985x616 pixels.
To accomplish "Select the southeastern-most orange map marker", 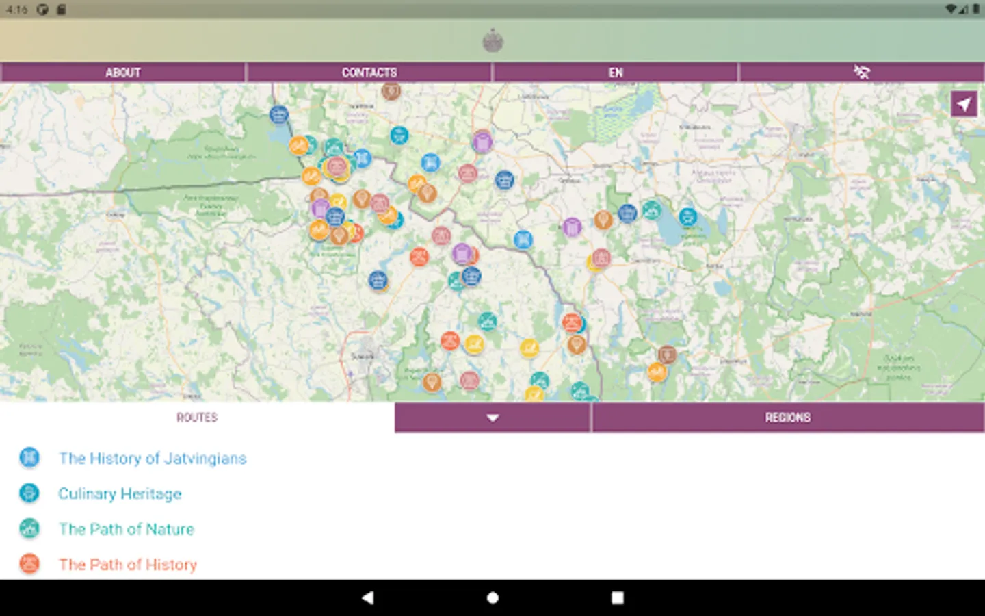I will (657, 372).
